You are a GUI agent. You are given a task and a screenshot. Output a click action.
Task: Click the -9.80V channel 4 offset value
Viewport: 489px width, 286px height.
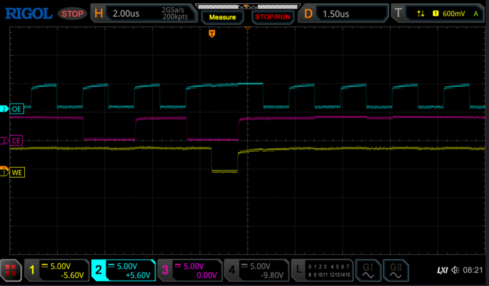(272, 275)
